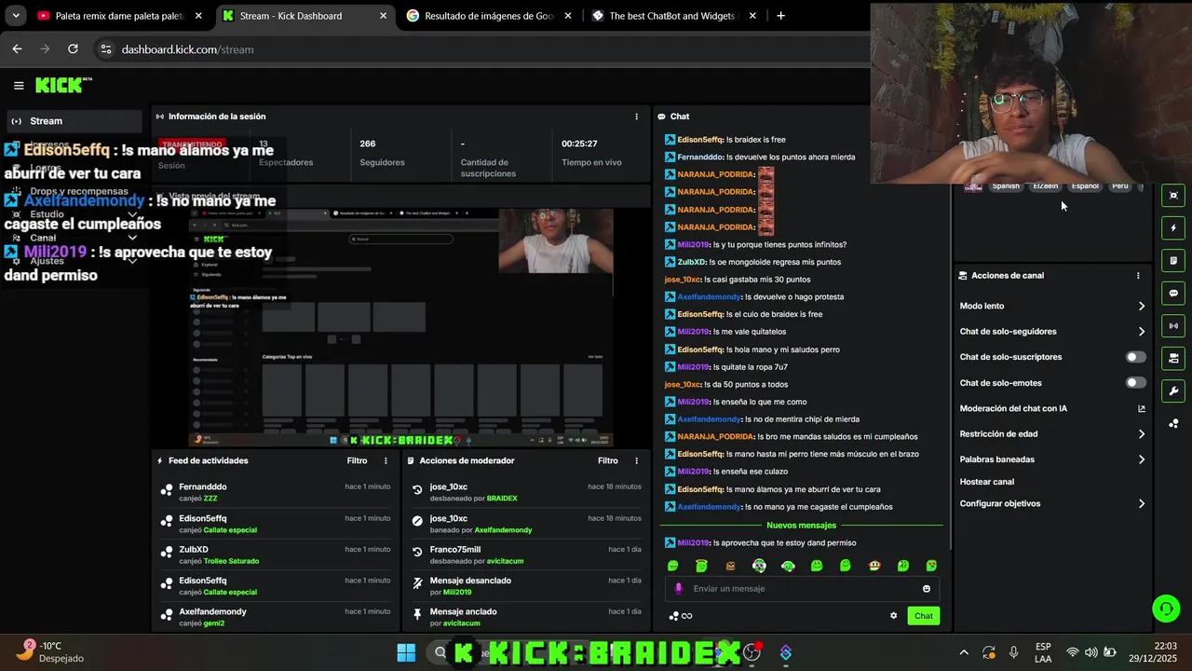Toggle Chat de solo-suscriptores switch
The image size is (1192, 671).
tap(1135, 357)
